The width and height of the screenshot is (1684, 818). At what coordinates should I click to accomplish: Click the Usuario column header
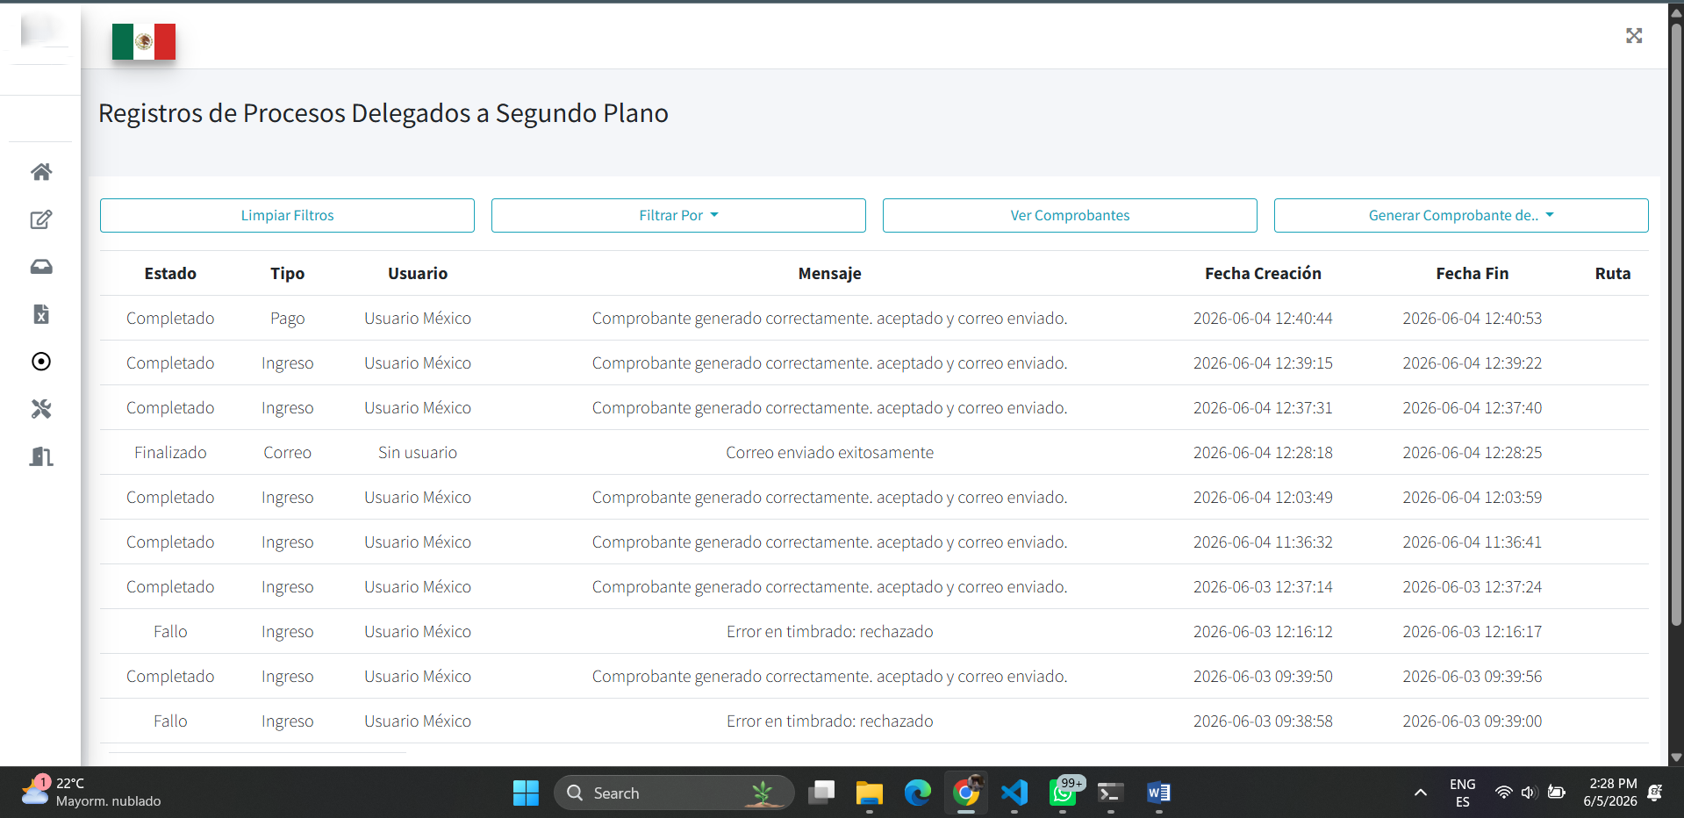[x=418, y=274]
